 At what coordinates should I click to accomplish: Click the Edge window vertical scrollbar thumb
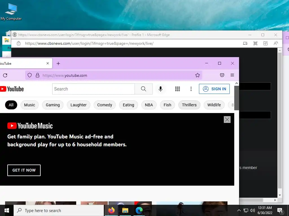pyautogui.click(x=280, y=120)
